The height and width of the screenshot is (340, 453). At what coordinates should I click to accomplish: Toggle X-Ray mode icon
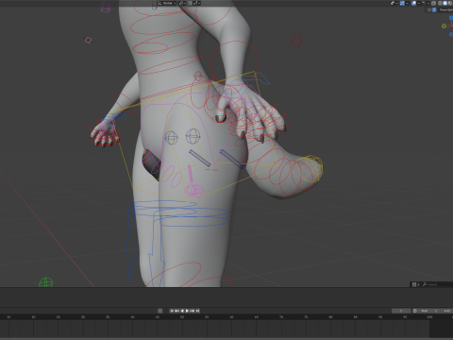[x=433, y=3]
